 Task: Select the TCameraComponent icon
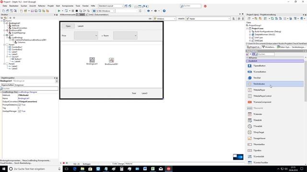point(249,102)
